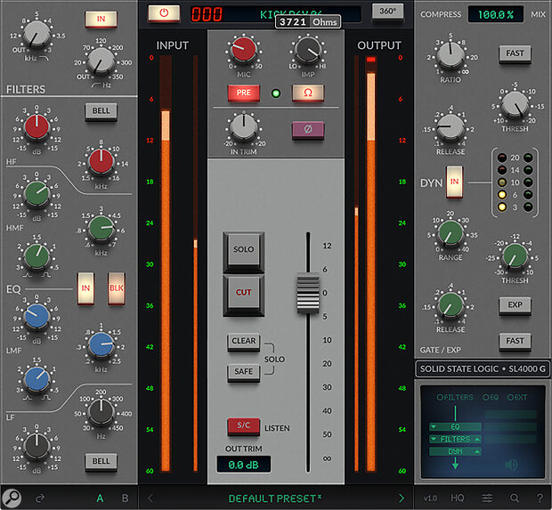Click the OUT TRIM 0.0 dB field
The width and height of the screenshot is (552, 510).
point(244,465)
